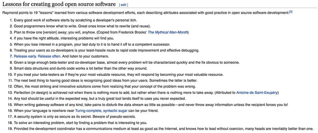
Task: Click lesson 8 about beta-tester base
Action: click(x=127, y=63)
